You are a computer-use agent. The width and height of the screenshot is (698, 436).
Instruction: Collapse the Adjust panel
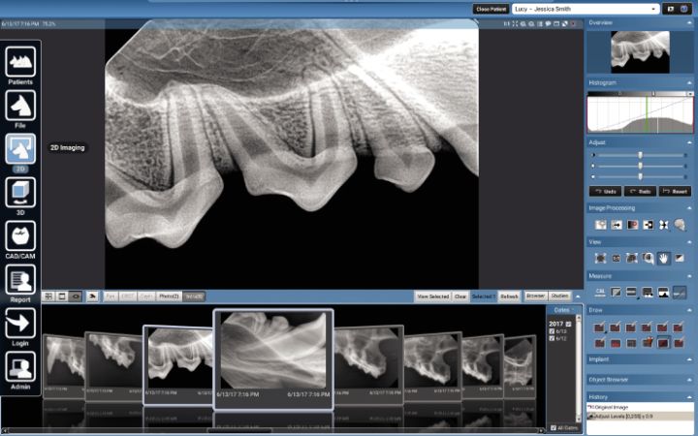coord(689,142)
